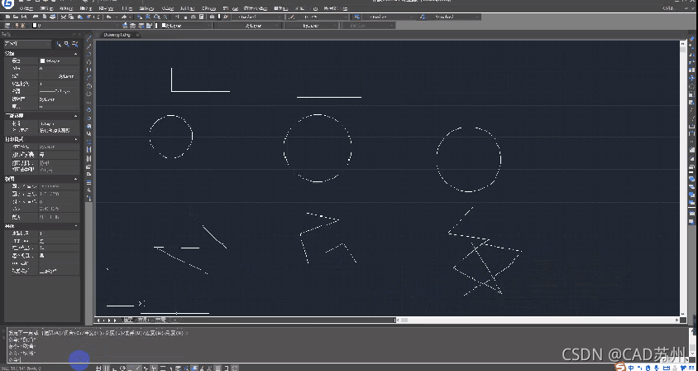Select the Line tool in draw toolbar
698x371 pixels.
click(88, 38)
